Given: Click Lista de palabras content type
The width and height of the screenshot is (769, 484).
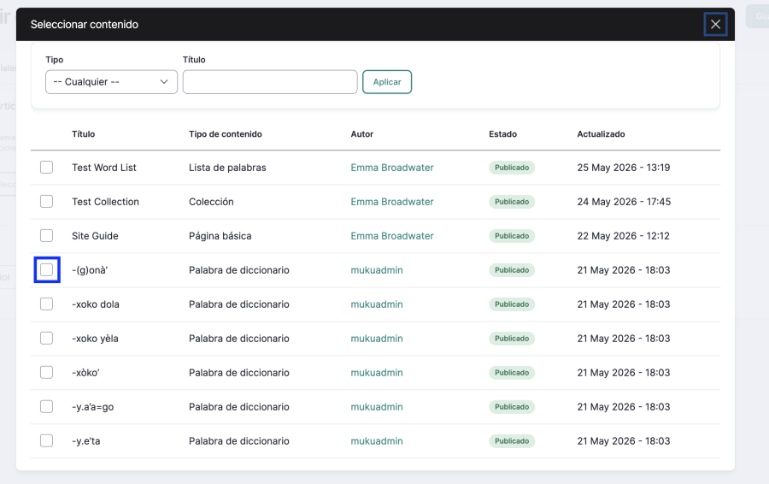Looking at the screenshot, I should point(227,168).
